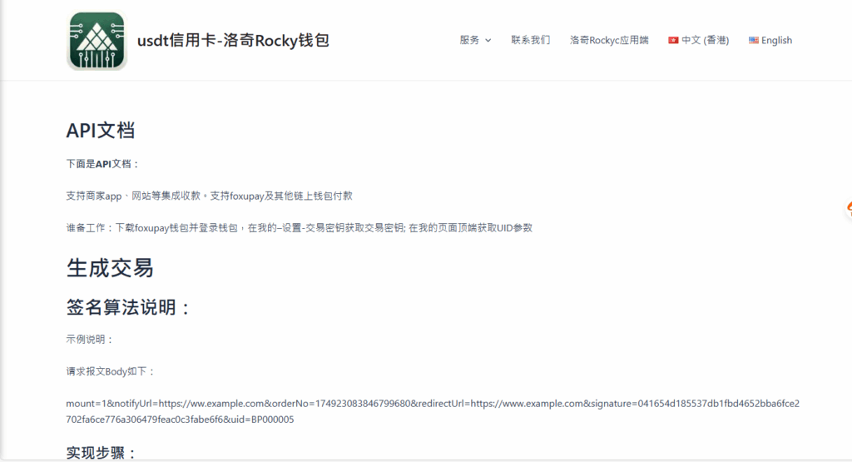
Task: Click the text 请求报文Body如下：
Action: pos(111,371)
